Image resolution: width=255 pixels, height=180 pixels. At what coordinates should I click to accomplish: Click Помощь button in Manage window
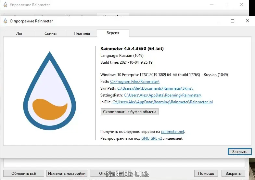[206, 173]
